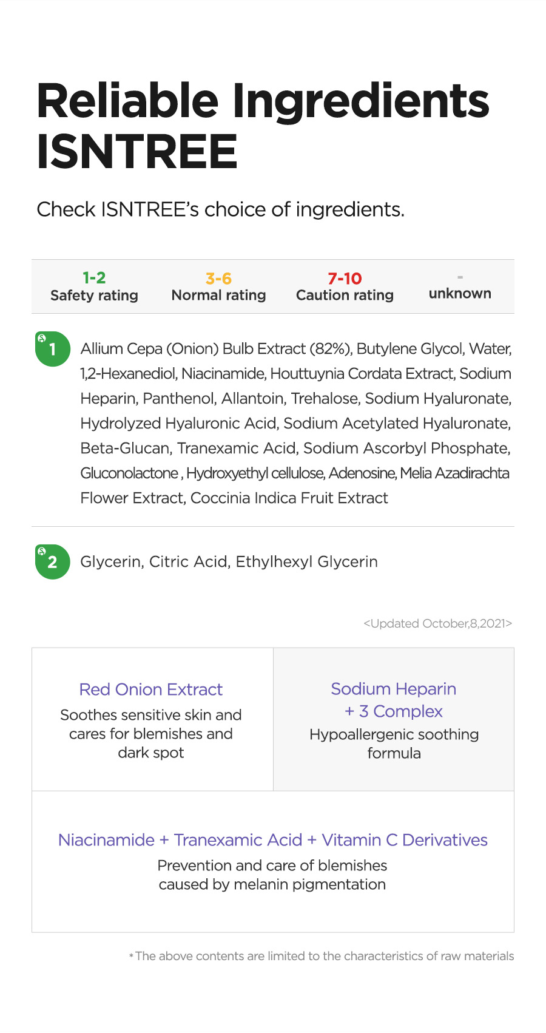The height and width of the screenshot is (1033, 546).
Task: Click Niacinamide + Tranexamic Acid + Vitamin C Derivatives heading
Action: [273, 840]
